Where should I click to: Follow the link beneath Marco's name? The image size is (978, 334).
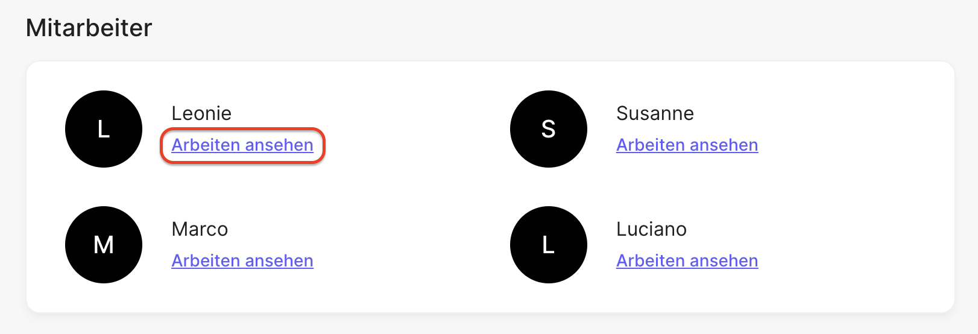[242, 261]
